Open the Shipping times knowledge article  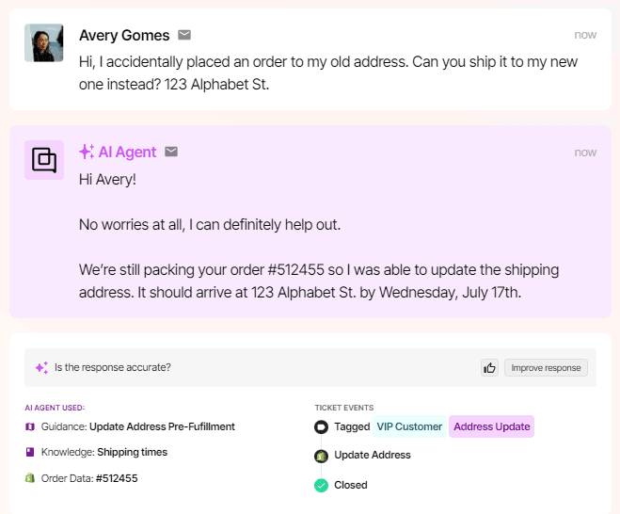132,452
